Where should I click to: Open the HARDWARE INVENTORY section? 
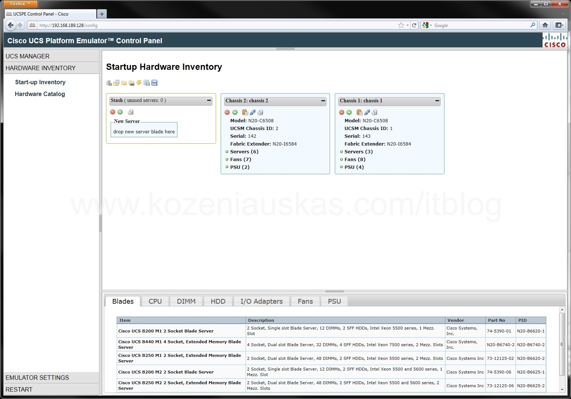tap(51, 68)
